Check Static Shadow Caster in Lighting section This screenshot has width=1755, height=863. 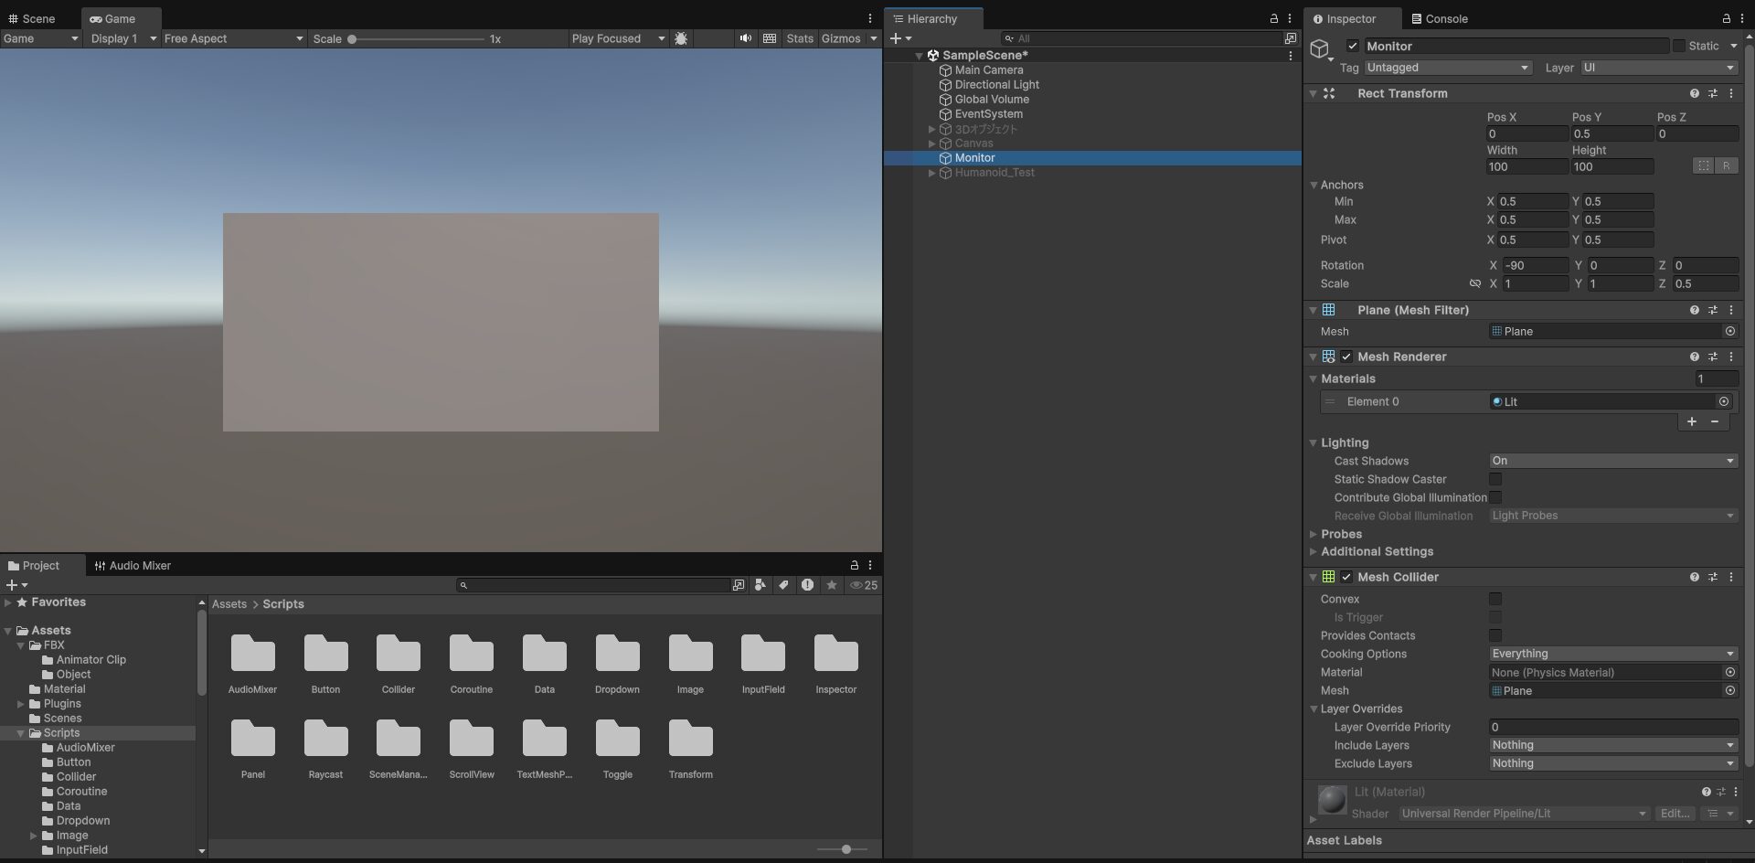coord(1496,479)
